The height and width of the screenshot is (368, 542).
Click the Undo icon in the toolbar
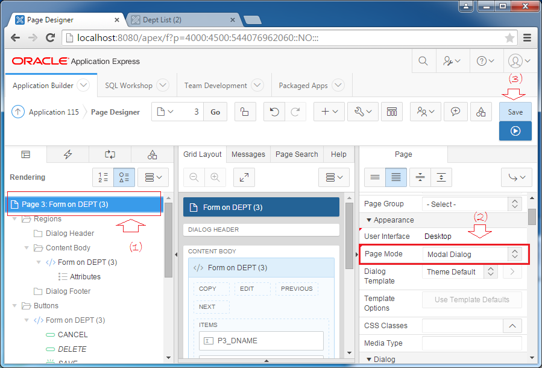[274, 112]
